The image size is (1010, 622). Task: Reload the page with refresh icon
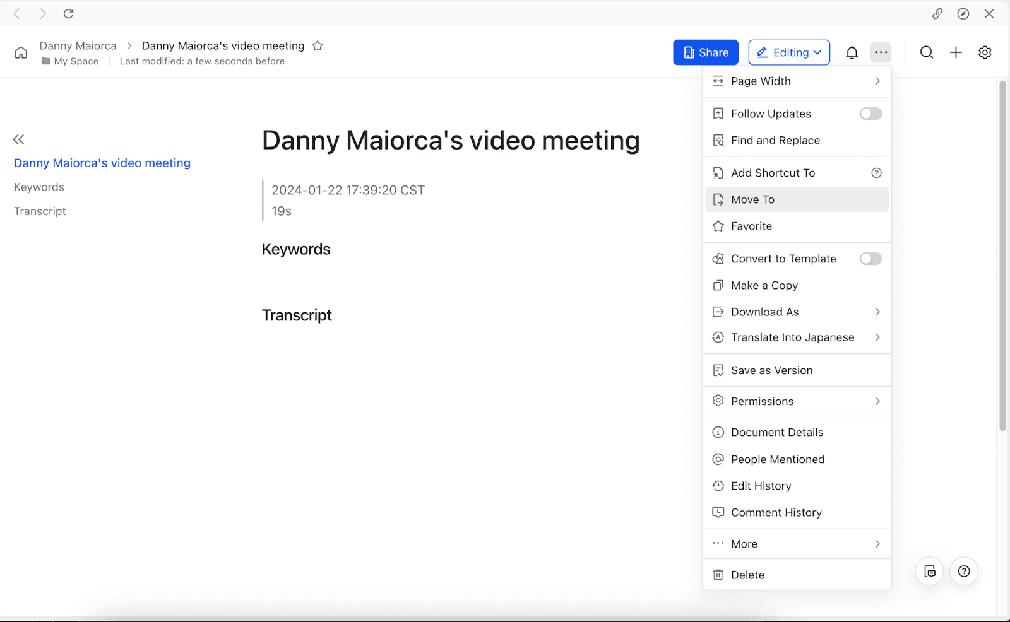(69, 13)
